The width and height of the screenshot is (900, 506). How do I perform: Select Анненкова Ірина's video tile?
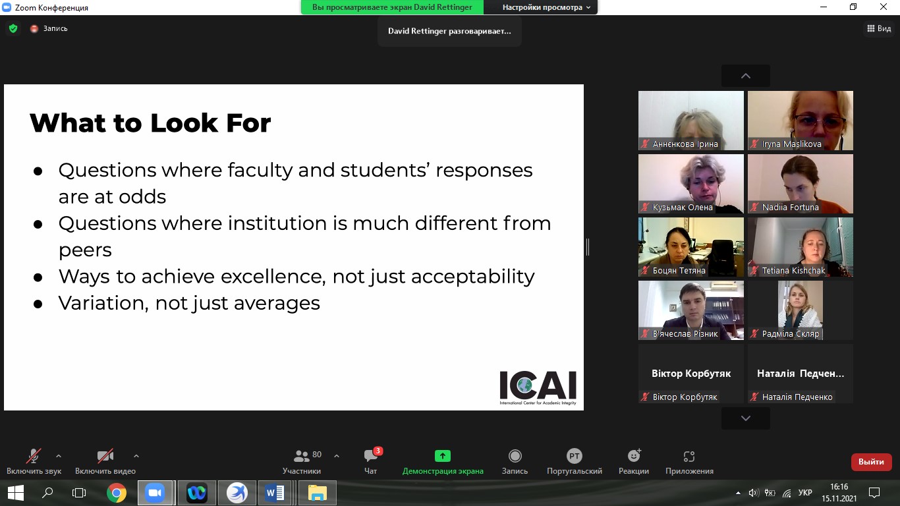pyautogui.click(x=691, y=121)
